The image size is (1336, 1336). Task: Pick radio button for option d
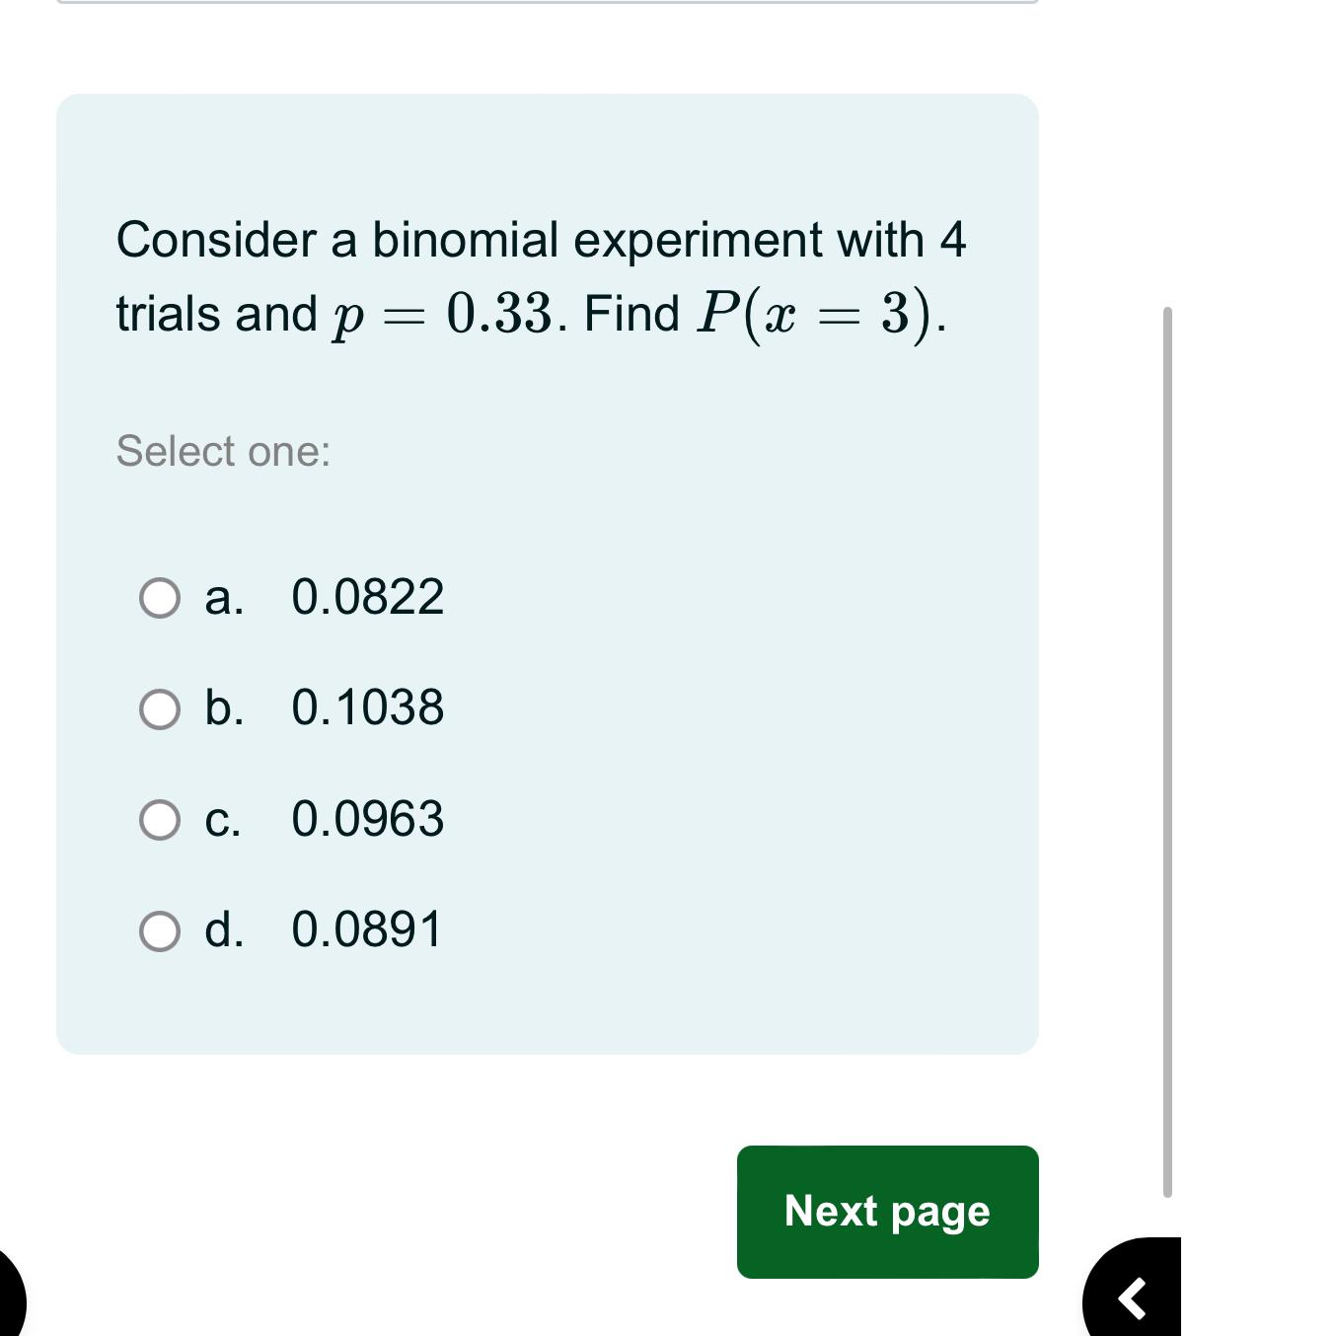160,931
